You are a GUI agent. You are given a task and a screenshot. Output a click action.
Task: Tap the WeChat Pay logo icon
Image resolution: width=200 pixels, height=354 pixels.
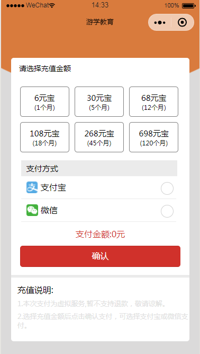pyautogui.click(x=32, y=210)
